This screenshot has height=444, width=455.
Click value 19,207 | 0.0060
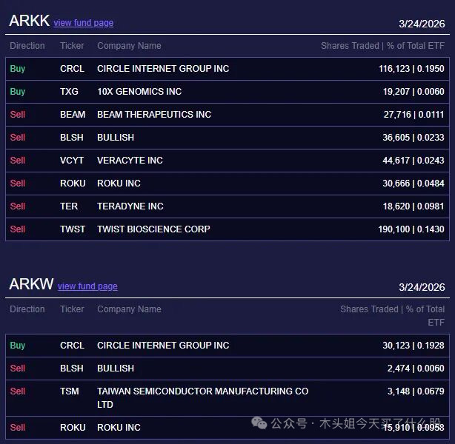pos(414,92)
